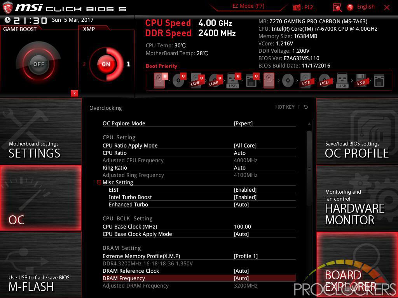Select the UEFI CD/DVD drive boot icon

(179, 80)
